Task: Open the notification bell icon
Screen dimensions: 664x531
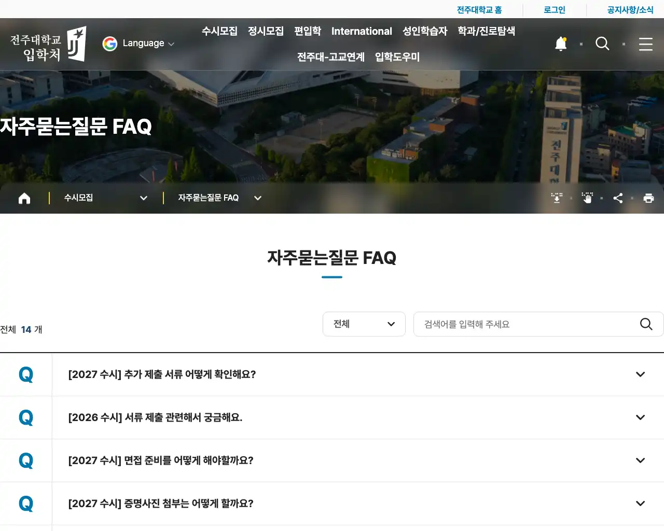Action: point(561,44)
